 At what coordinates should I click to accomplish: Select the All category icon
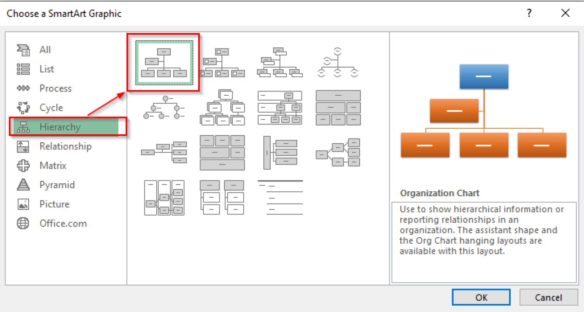(23, 50)
